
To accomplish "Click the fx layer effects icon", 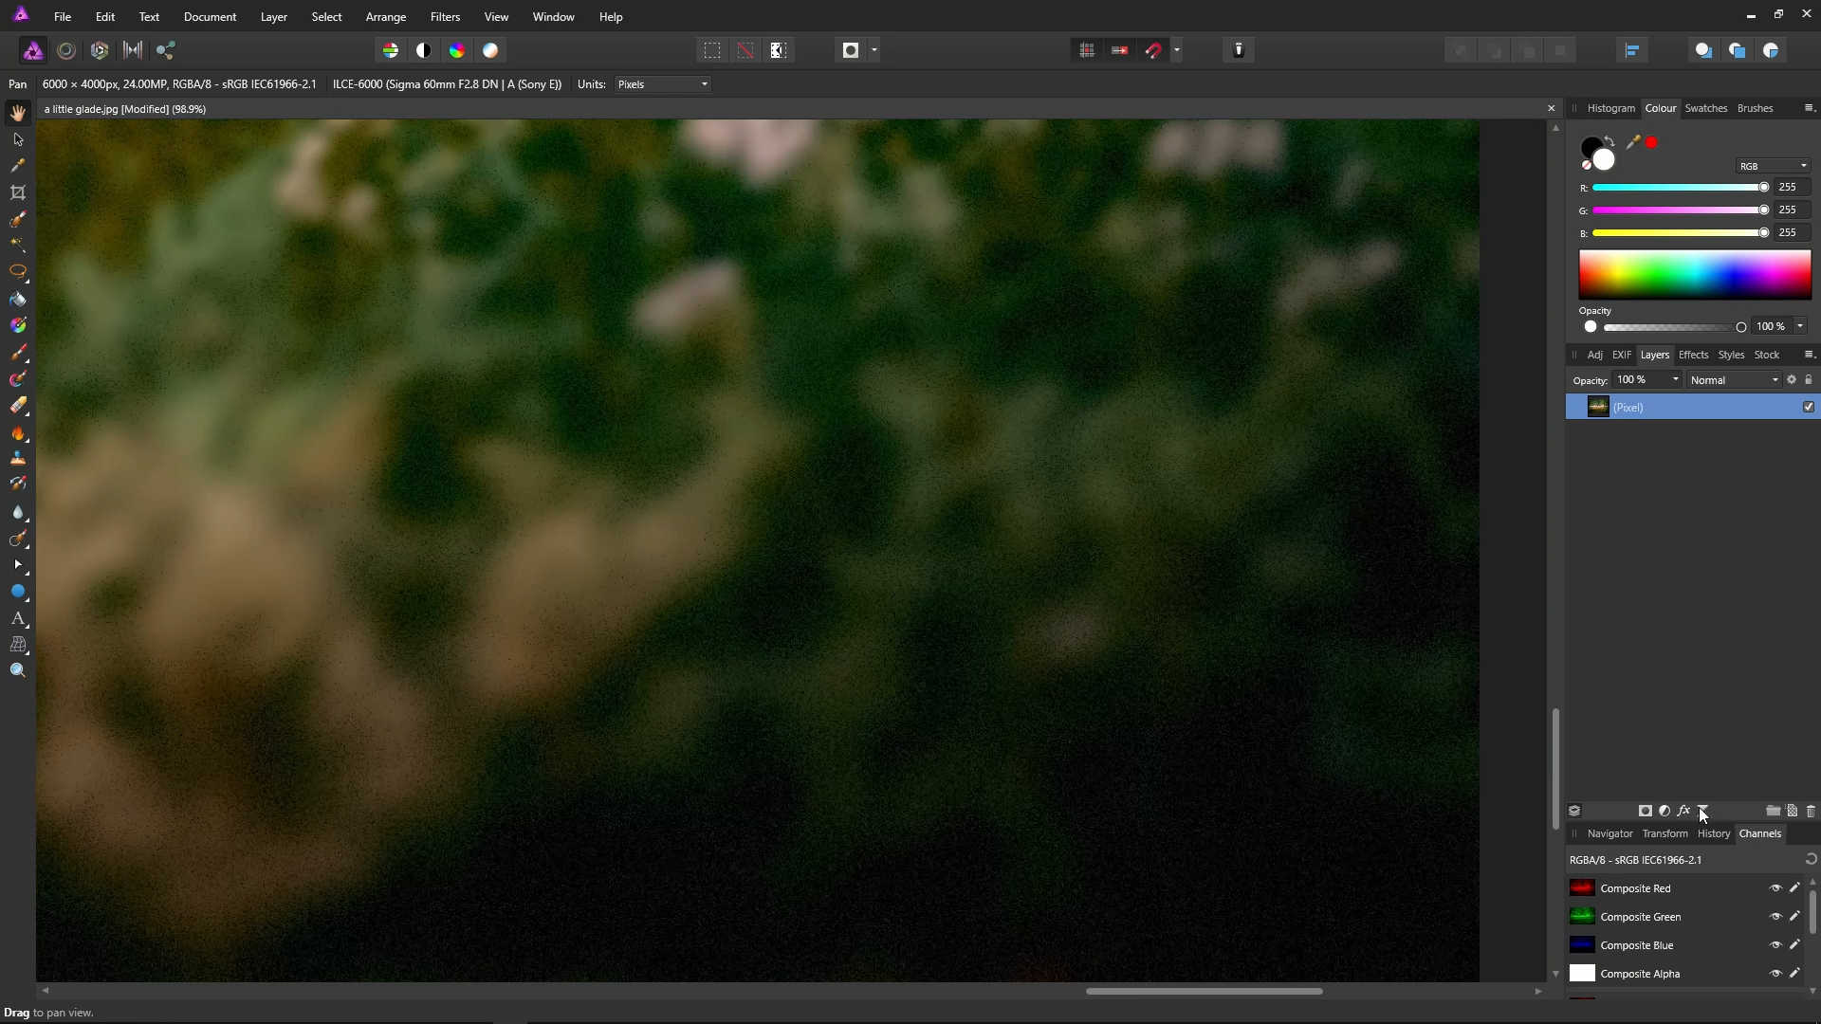I will [1683, 811].
